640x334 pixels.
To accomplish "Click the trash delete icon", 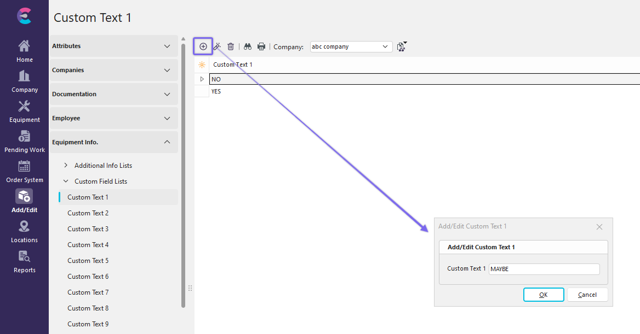I will pos(231,46).
